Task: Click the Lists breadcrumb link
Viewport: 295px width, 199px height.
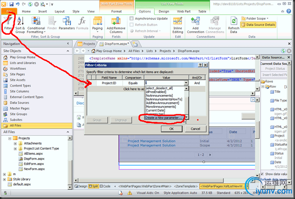Action: [149, 51]
